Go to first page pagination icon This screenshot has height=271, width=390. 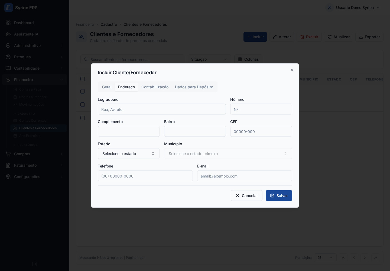(x=343, y=258)
